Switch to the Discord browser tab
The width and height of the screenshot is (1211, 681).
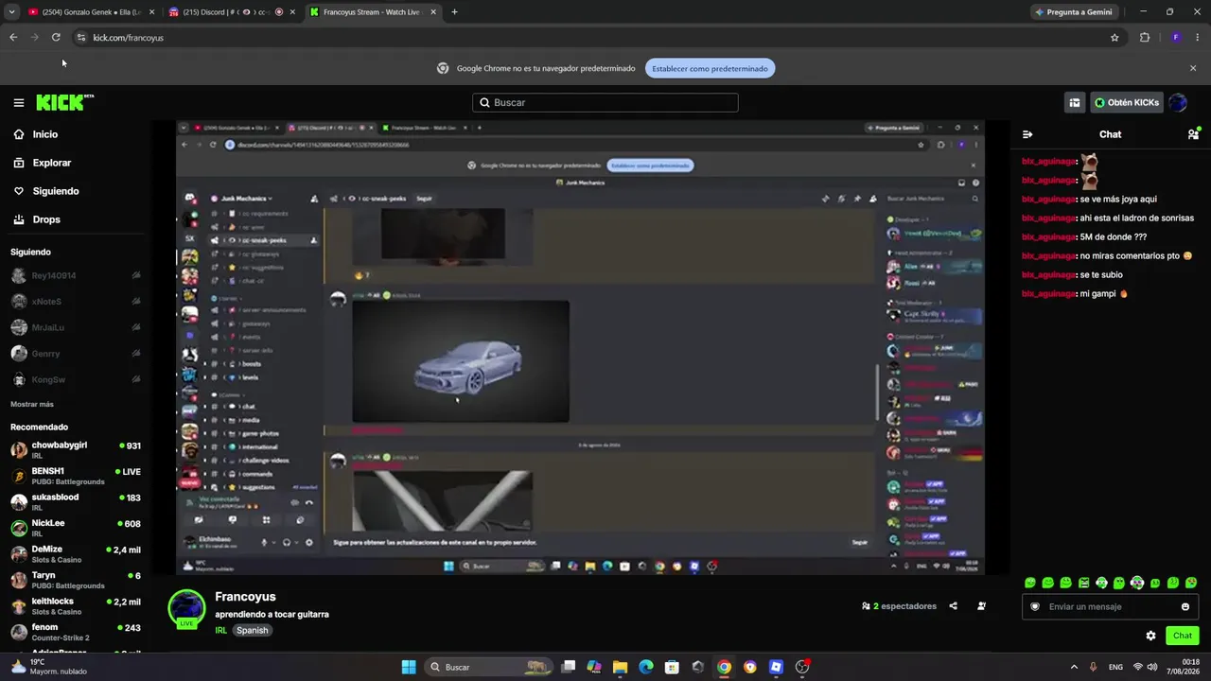(x=232, y=12)
